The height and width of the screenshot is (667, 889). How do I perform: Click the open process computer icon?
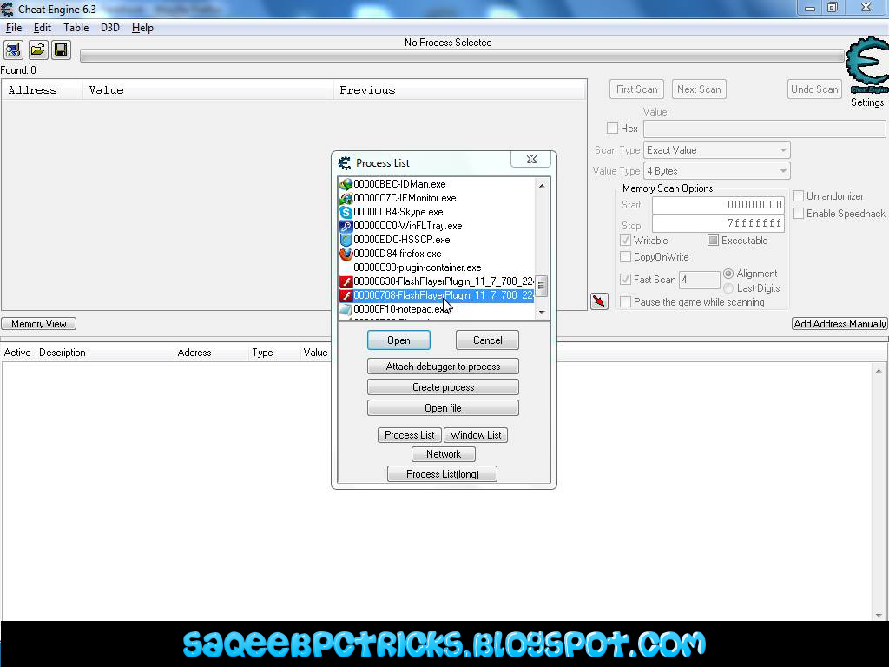[13, 50]
